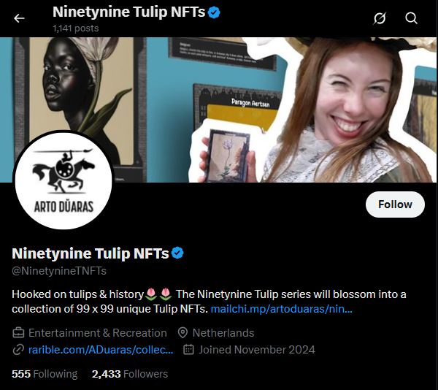Click the verified badge beside the header title

(214, 12)
